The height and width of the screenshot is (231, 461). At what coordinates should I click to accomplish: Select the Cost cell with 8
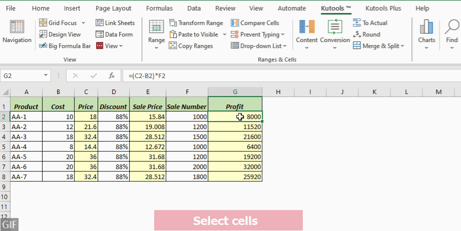pyautogui.click(x=58, y=146)
